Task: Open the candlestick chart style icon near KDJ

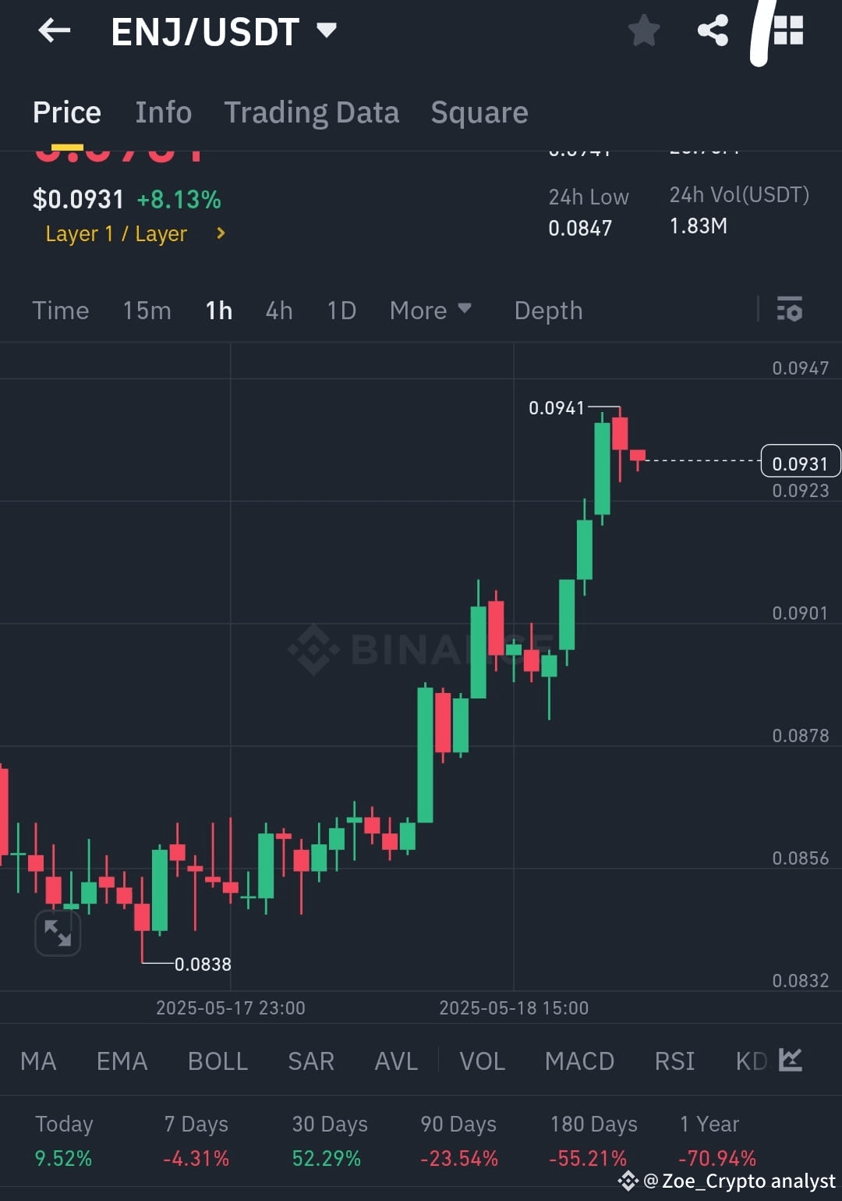Action: (791, 1061)
